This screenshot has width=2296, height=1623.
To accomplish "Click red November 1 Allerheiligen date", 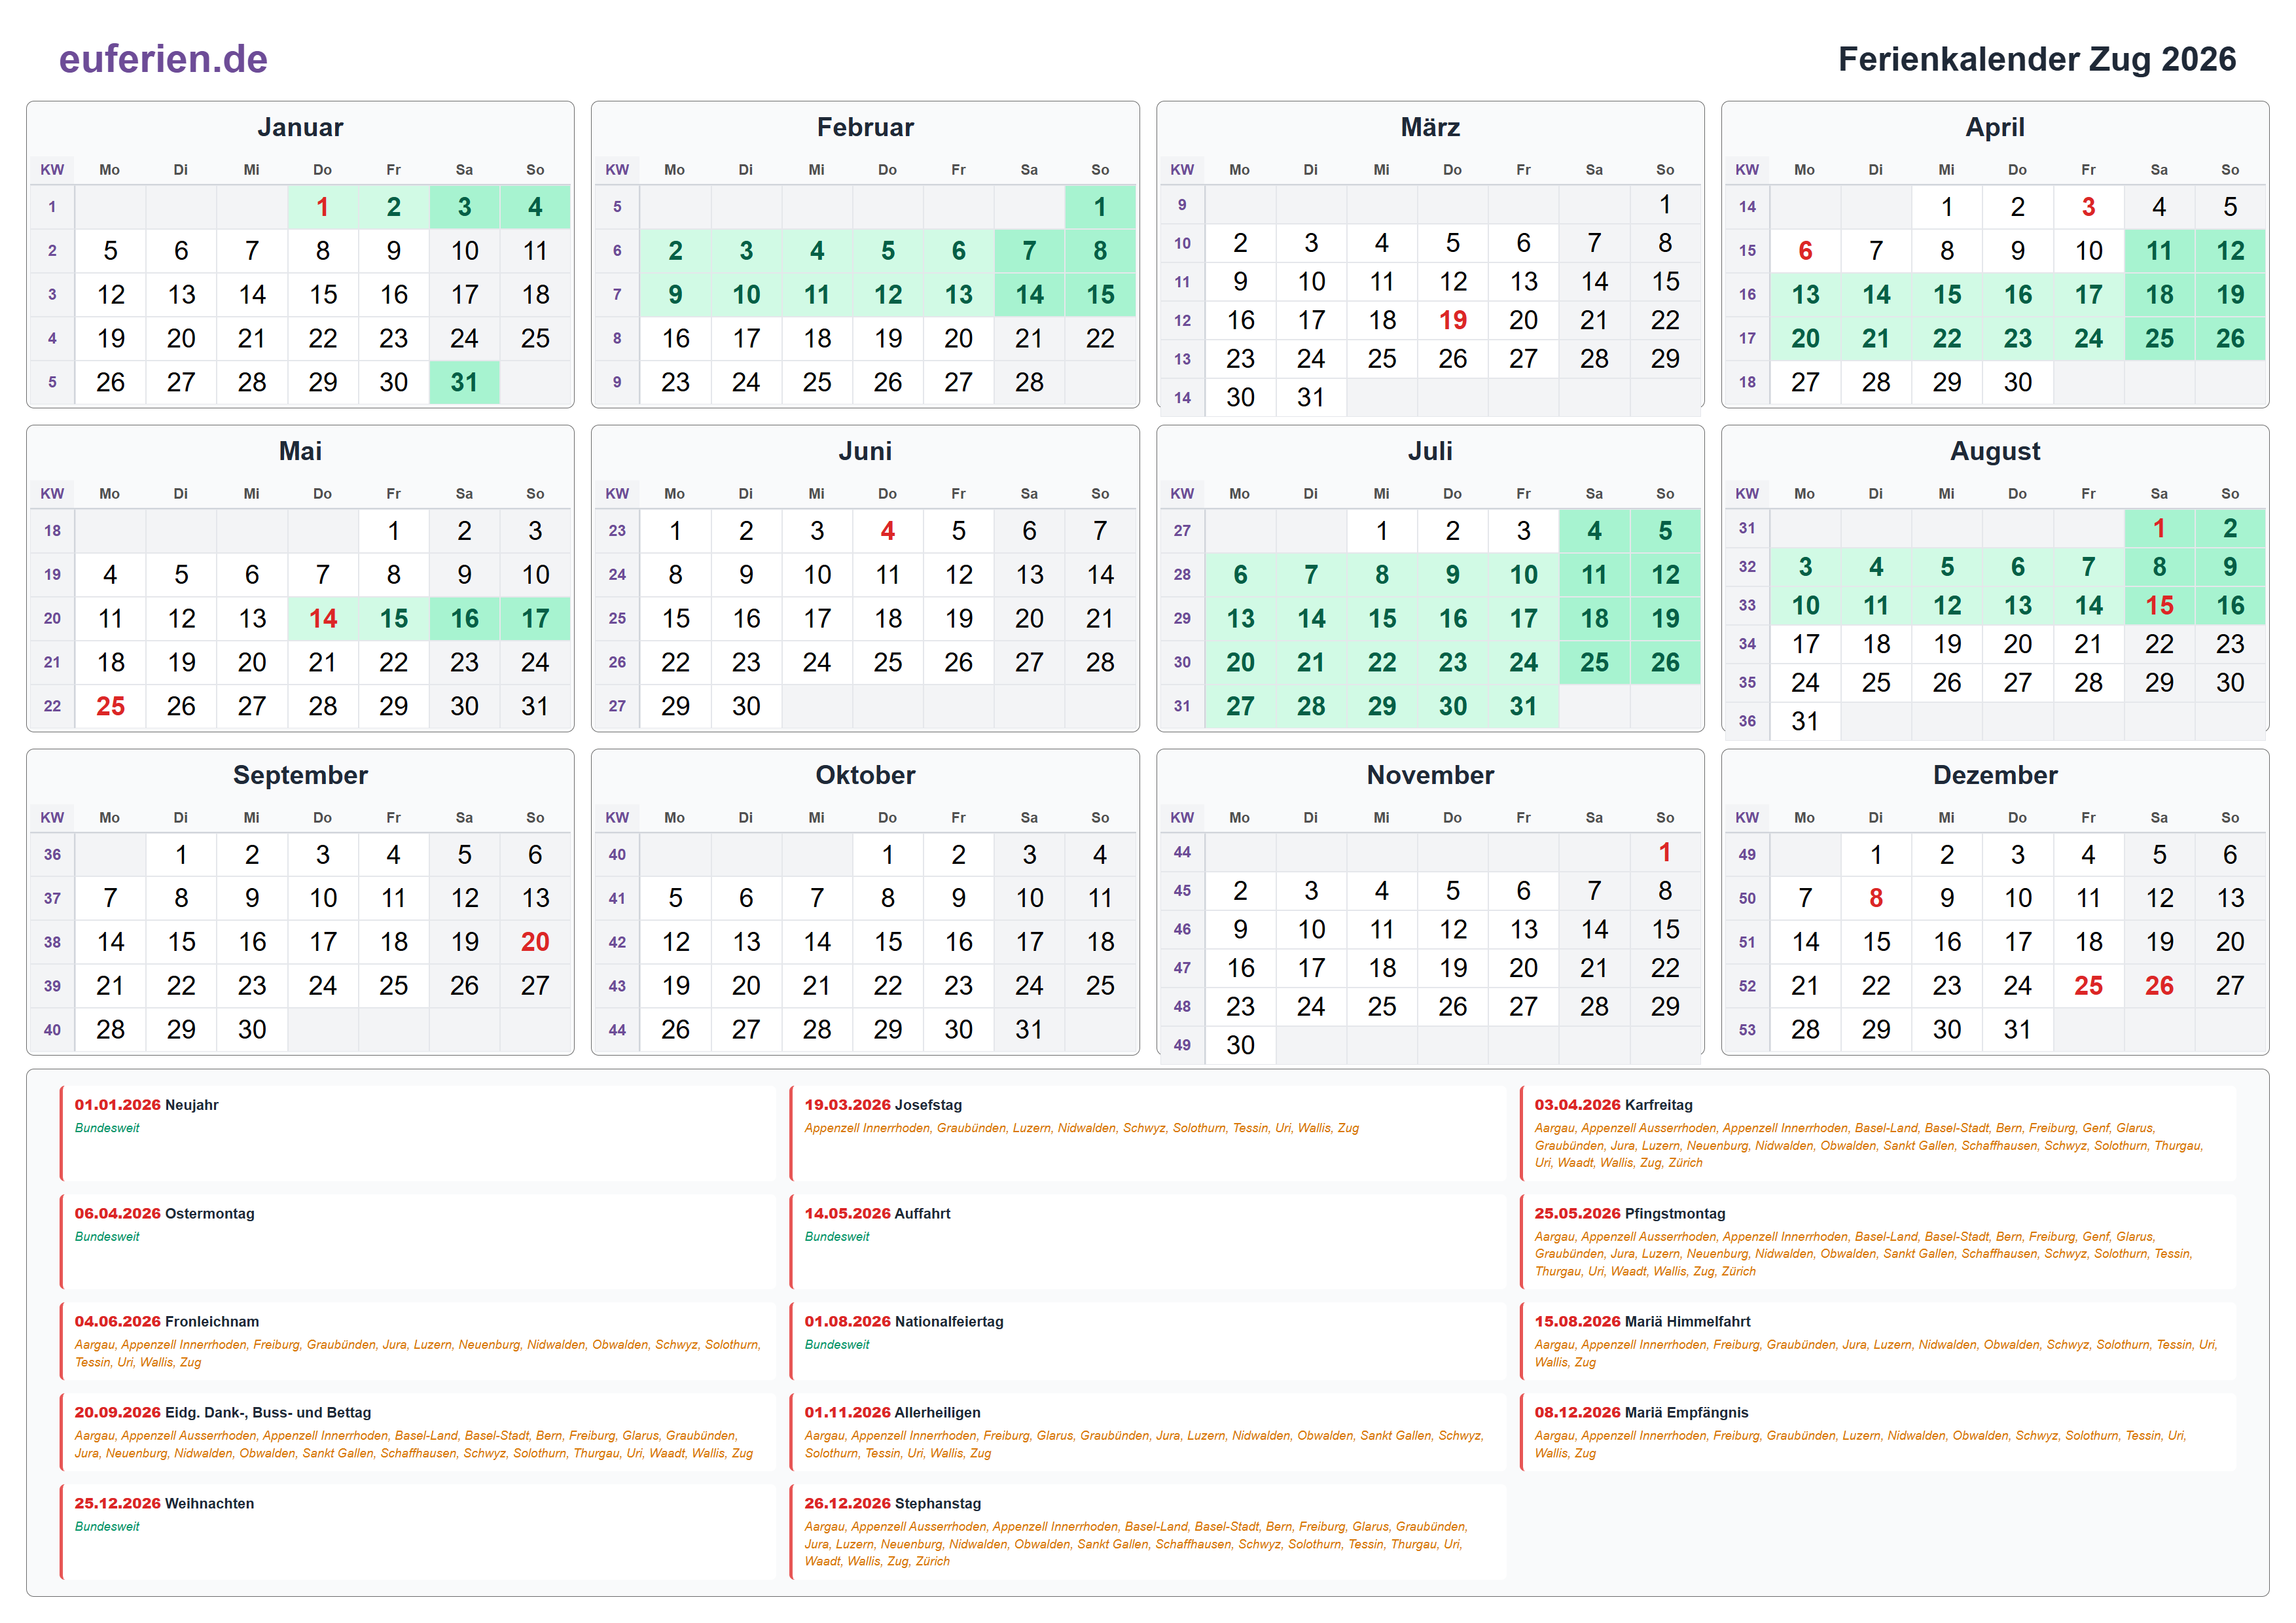I will point(1665,852).
